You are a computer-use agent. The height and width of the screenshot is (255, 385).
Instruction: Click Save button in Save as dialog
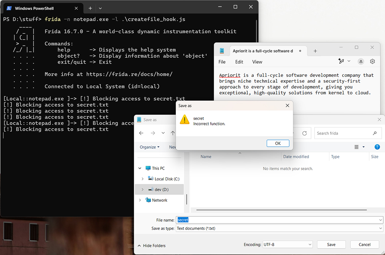pos(331,244)
